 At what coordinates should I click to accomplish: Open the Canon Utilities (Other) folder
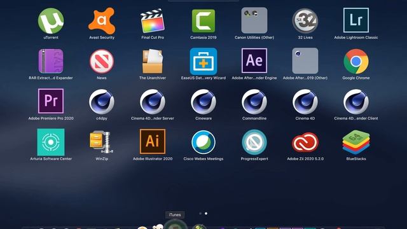[x=254, y=20]
